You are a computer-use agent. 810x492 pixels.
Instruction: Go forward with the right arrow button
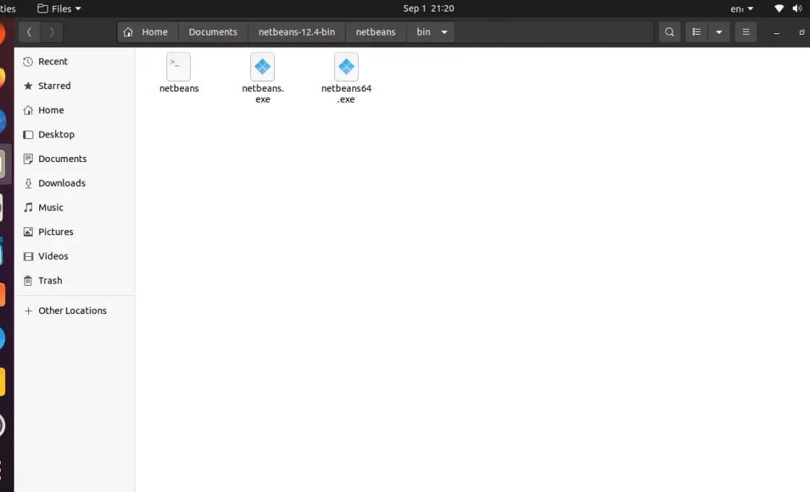[x=51, y=32]
